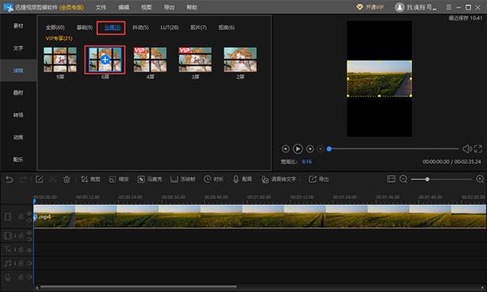Open the zoom (缩放) tool

[118, 179]
